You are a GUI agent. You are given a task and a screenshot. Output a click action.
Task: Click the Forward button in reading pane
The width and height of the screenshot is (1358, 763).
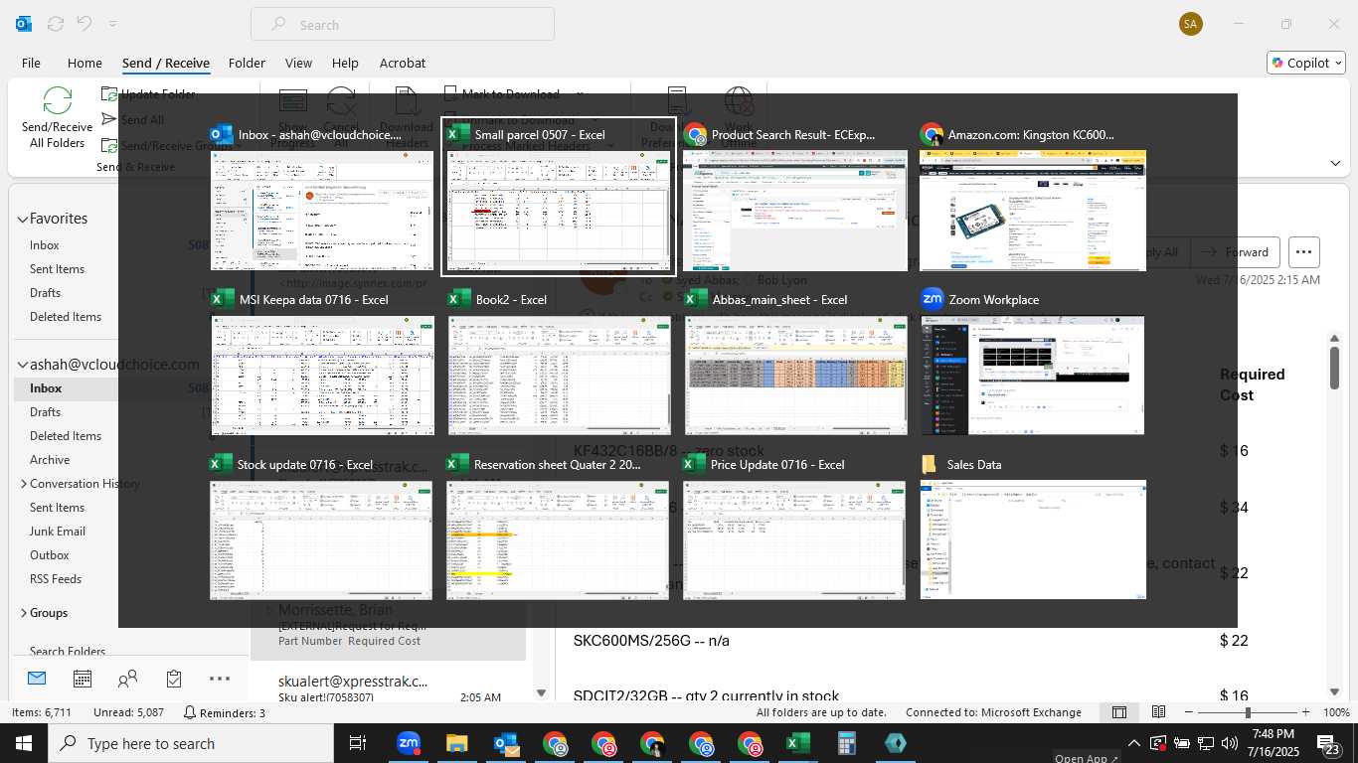tap(1234, 252)
